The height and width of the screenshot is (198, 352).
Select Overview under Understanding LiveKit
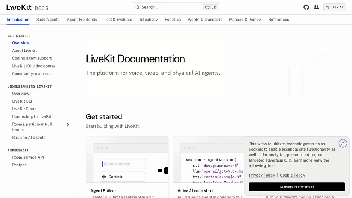[21, 94]
